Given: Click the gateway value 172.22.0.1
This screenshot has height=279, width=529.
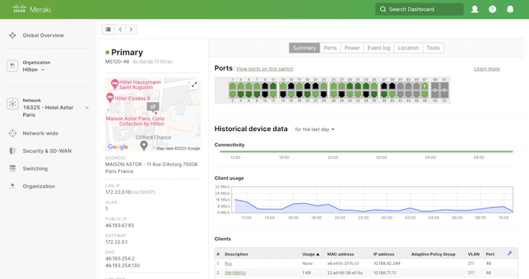Looking at the screenshot, I should pyautogui.click(x=116, y=242).
